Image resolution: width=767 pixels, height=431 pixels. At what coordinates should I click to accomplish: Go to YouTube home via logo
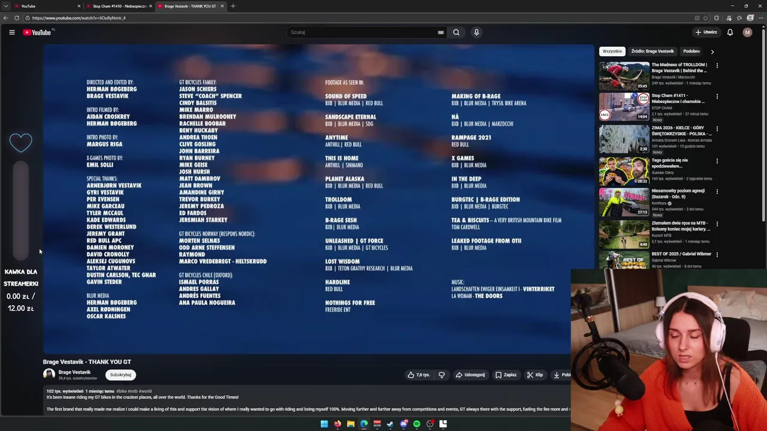tap(37, 32)
